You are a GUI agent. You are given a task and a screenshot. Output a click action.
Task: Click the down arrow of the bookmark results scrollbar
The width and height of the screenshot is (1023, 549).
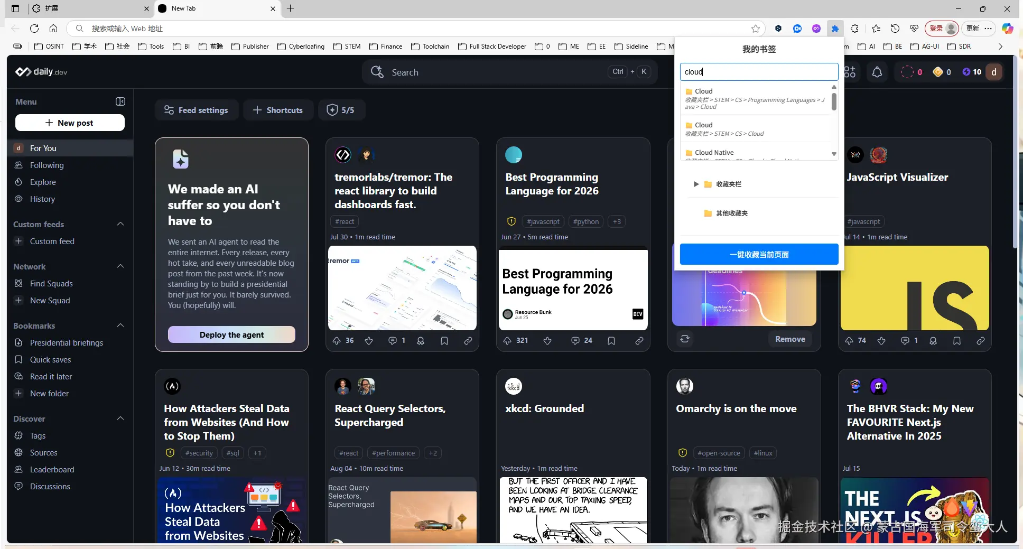tap(834, 154)
